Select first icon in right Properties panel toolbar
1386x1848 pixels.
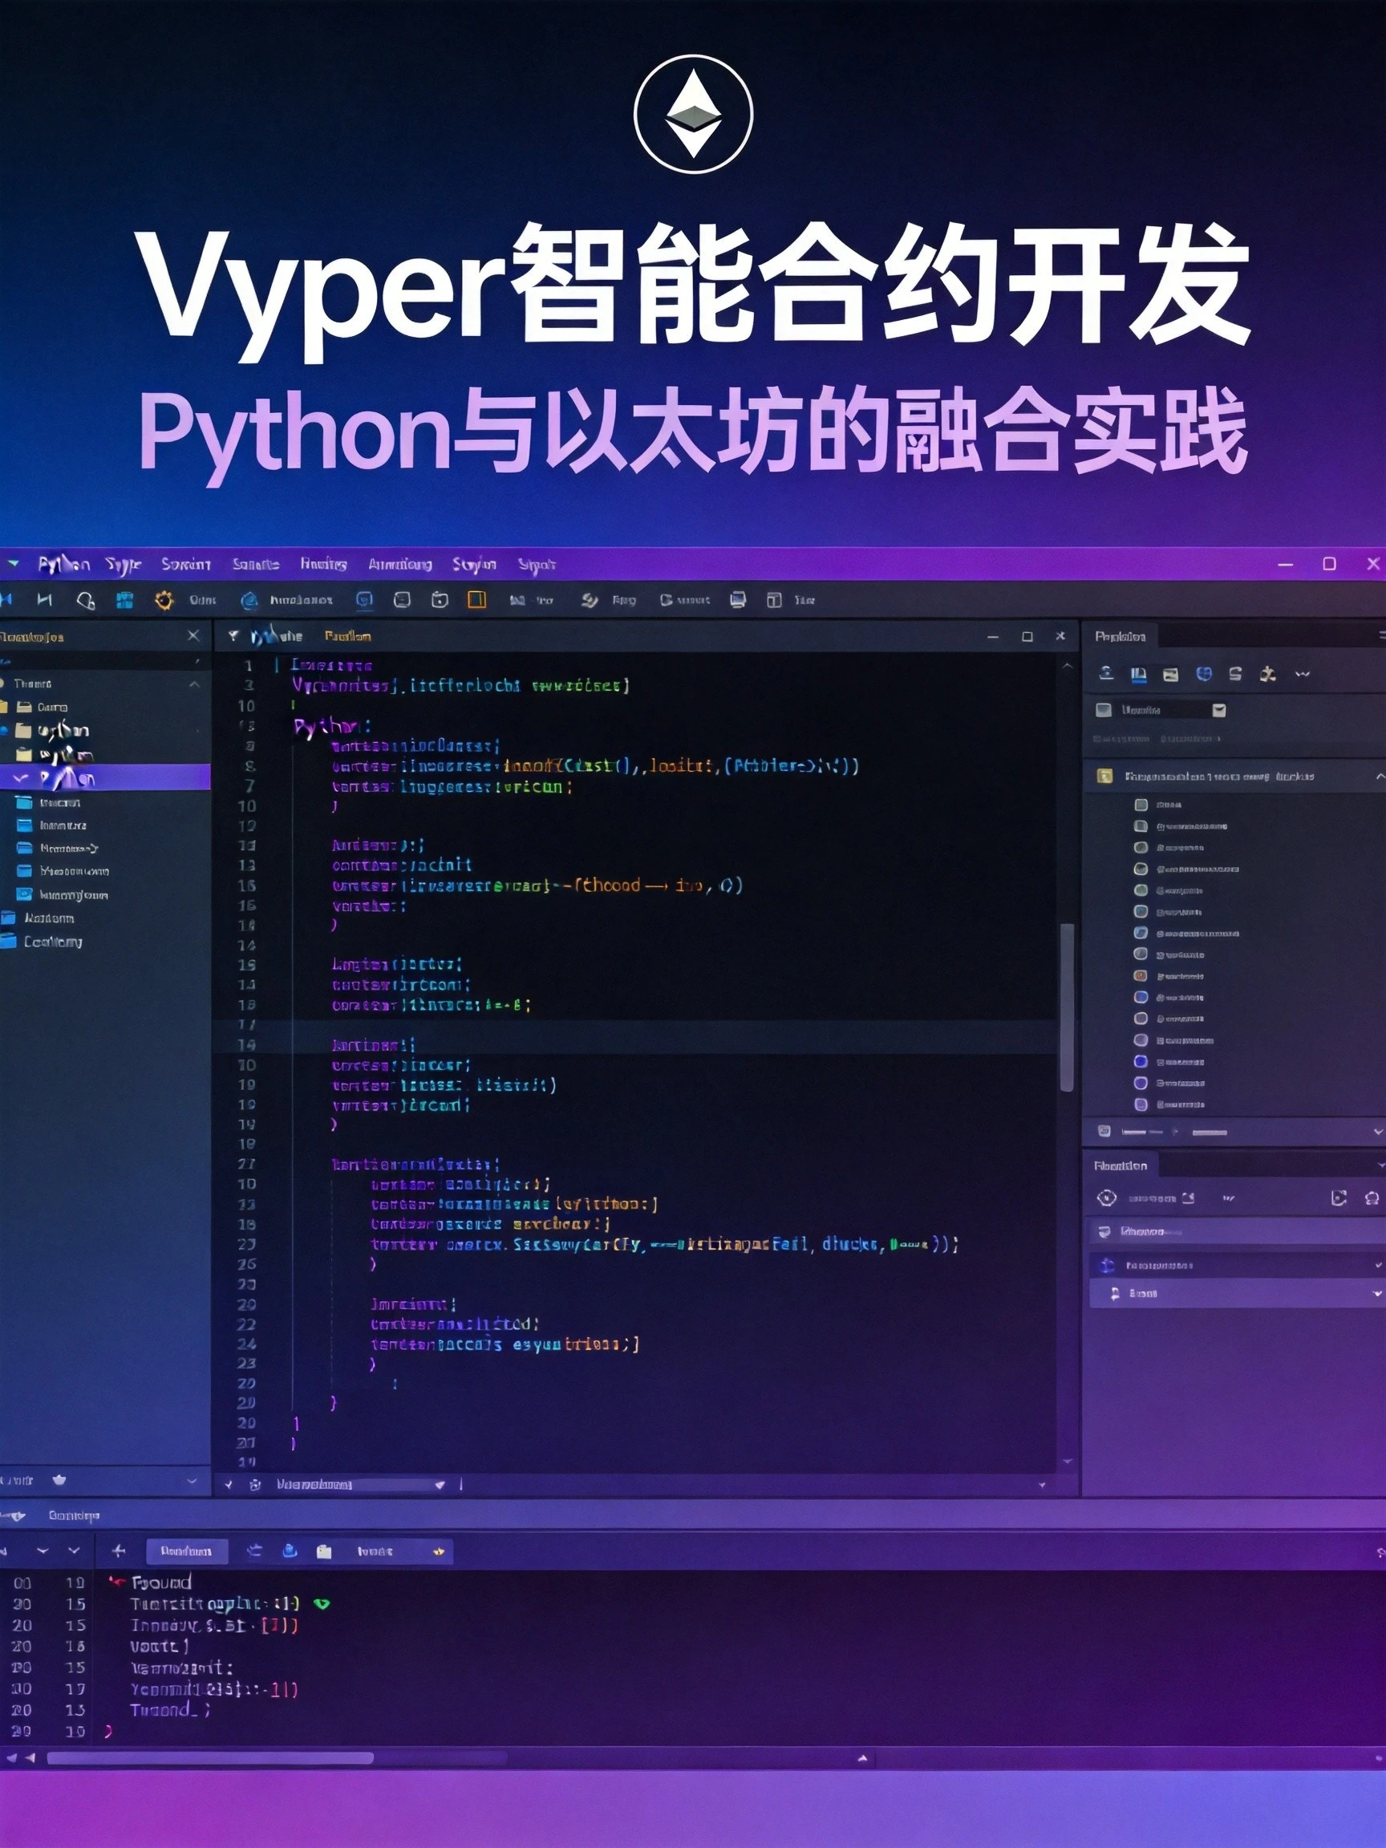(1106, 674)
